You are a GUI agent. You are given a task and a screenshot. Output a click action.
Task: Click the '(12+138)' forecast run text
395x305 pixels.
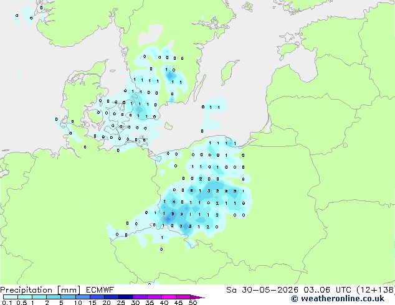pos(376,290)
